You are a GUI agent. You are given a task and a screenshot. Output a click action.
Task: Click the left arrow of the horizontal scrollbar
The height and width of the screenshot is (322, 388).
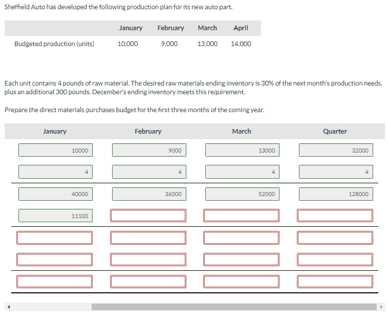click(x=9, y=307)
